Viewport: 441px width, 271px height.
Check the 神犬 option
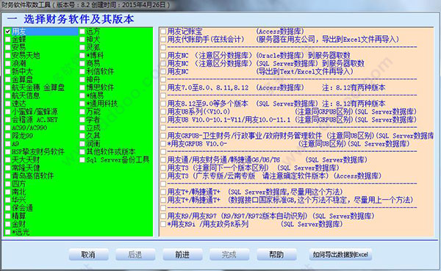82,40
